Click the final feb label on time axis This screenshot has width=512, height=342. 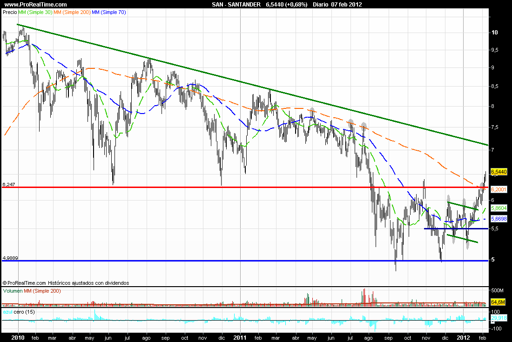(483, 338)
